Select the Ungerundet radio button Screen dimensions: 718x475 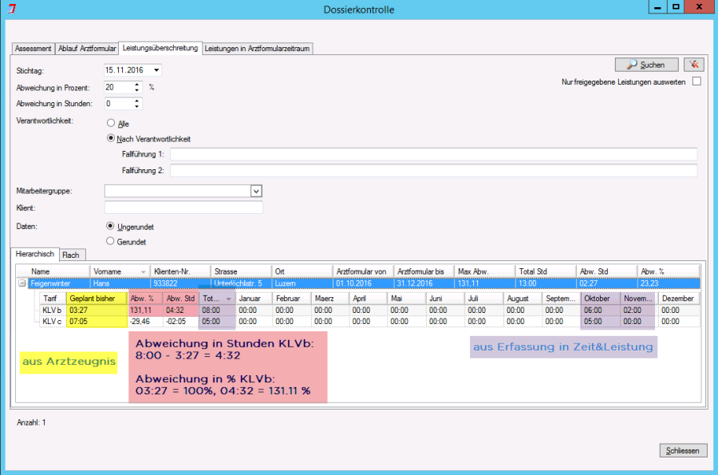point(111,226)
